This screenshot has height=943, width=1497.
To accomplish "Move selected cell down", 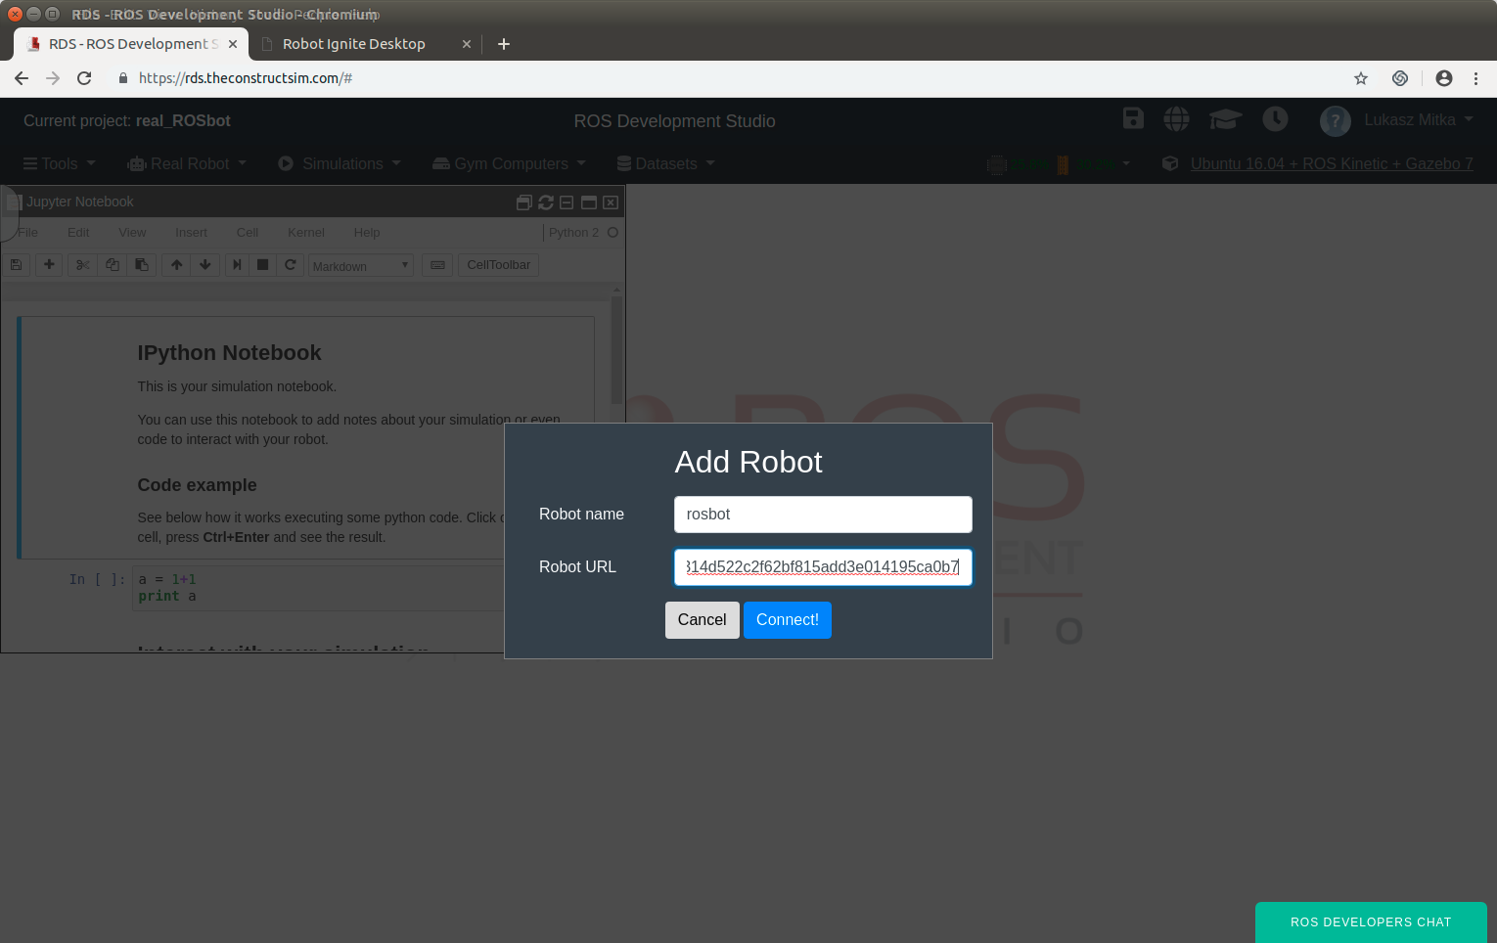I will 204,265.
